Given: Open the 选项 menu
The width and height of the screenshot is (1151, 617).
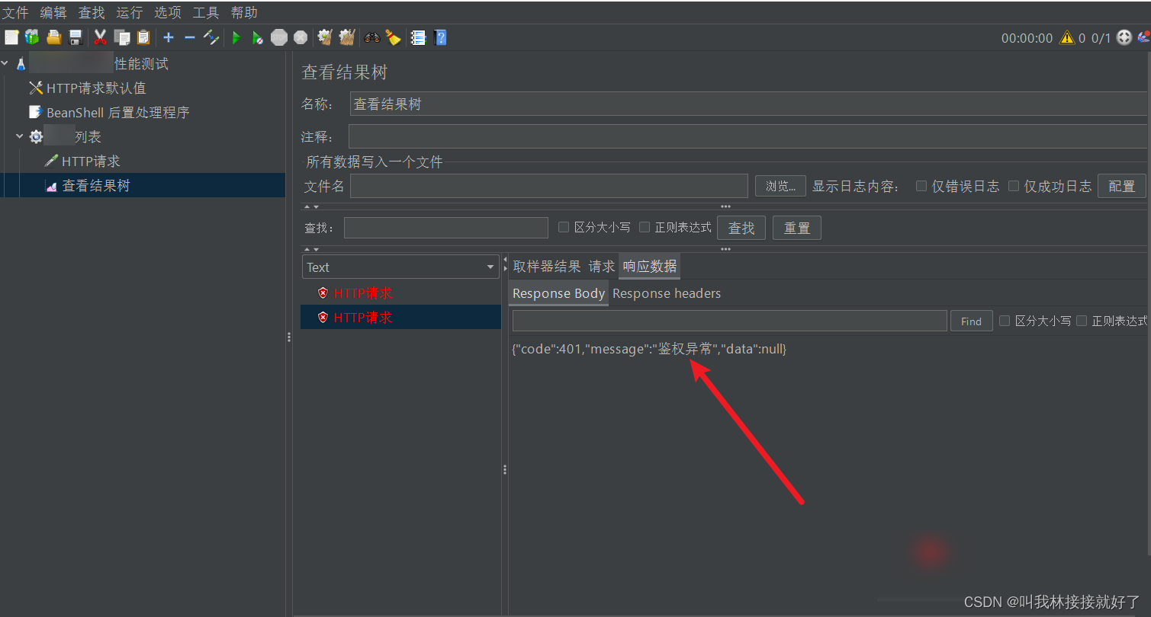Looking at the screenshot, I should (168, 12).
